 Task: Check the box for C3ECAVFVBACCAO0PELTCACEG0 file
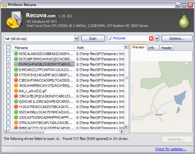tap(8, 80)
